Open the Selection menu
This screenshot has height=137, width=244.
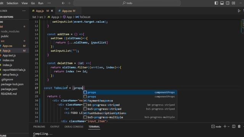[12, 3]
